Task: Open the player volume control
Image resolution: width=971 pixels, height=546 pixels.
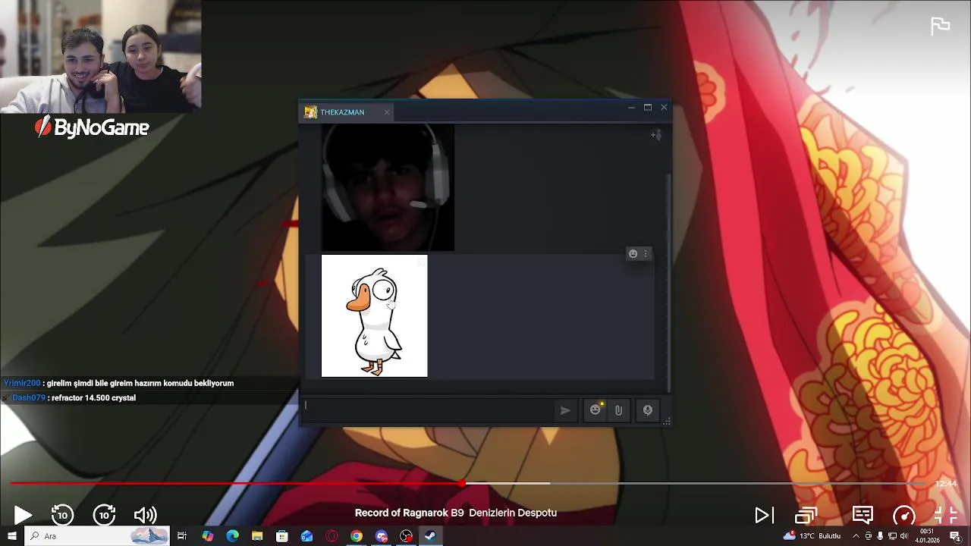Action: [x=145, y=516]
